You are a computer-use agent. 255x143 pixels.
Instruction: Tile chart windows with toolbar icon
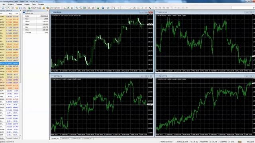tap(84, 8)
